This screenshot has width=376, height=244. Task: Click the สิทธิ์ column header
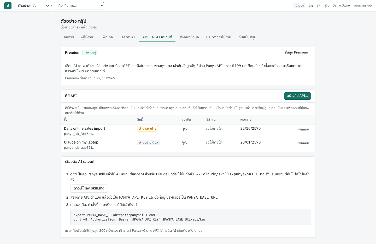[x=140, y=120]
